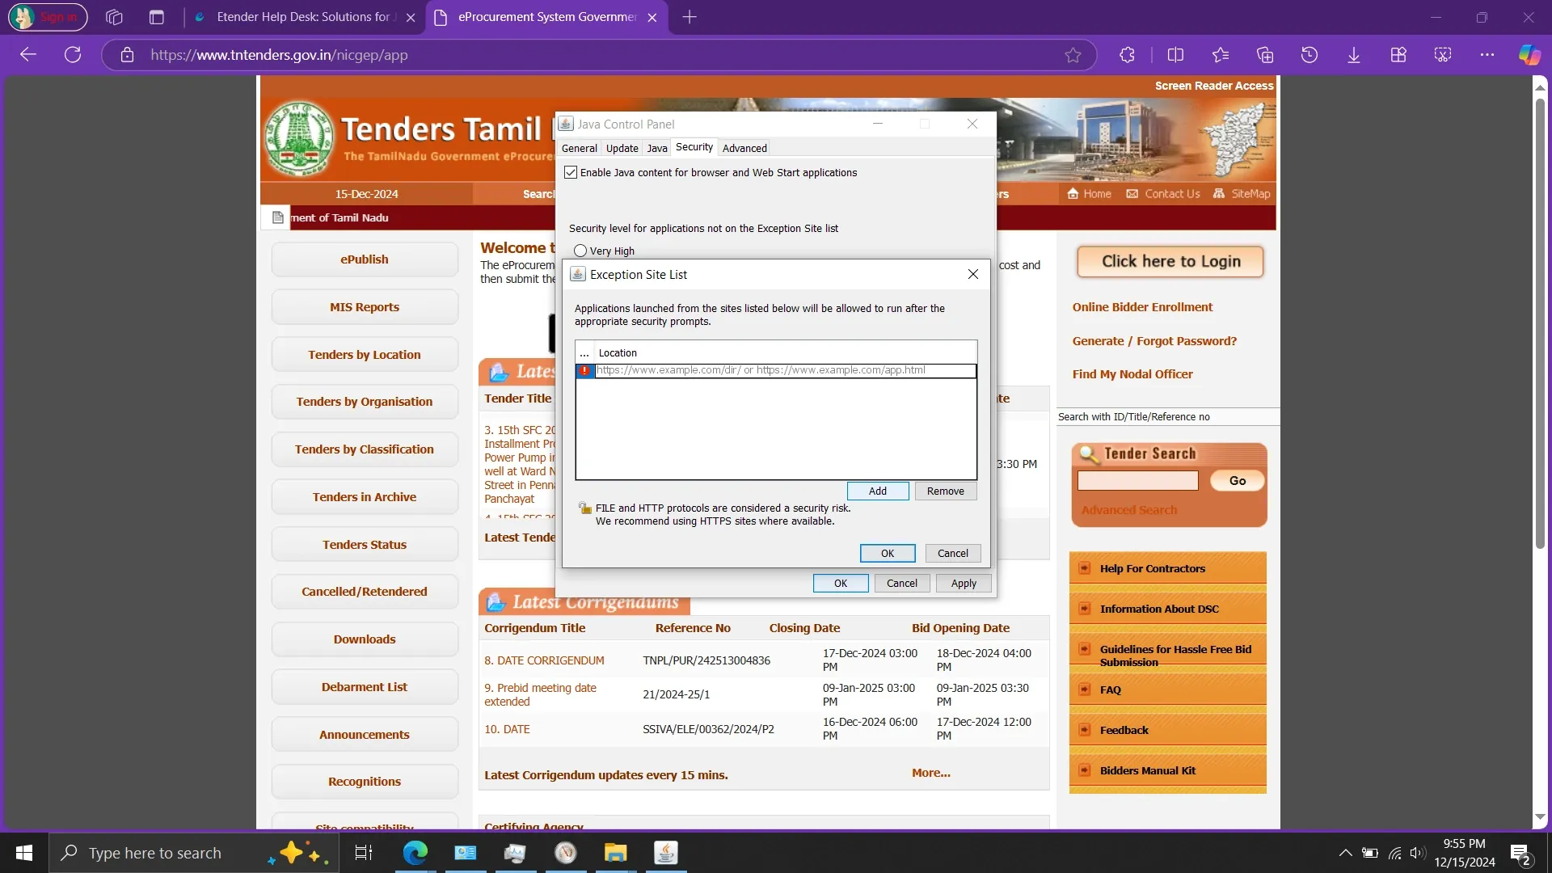
Task: Click the Tender Search text box
Action: [x=1137, y=481]
